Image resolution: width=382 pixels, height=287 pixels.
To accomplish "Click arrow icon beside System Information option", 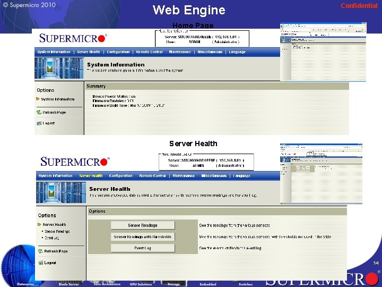I will click(38, 99).
